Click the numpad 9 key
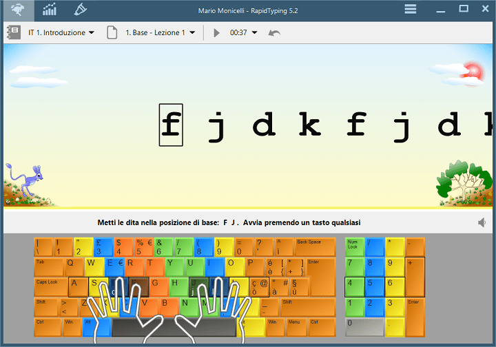This screenshot has width=496, height=347. coord(395,266)
